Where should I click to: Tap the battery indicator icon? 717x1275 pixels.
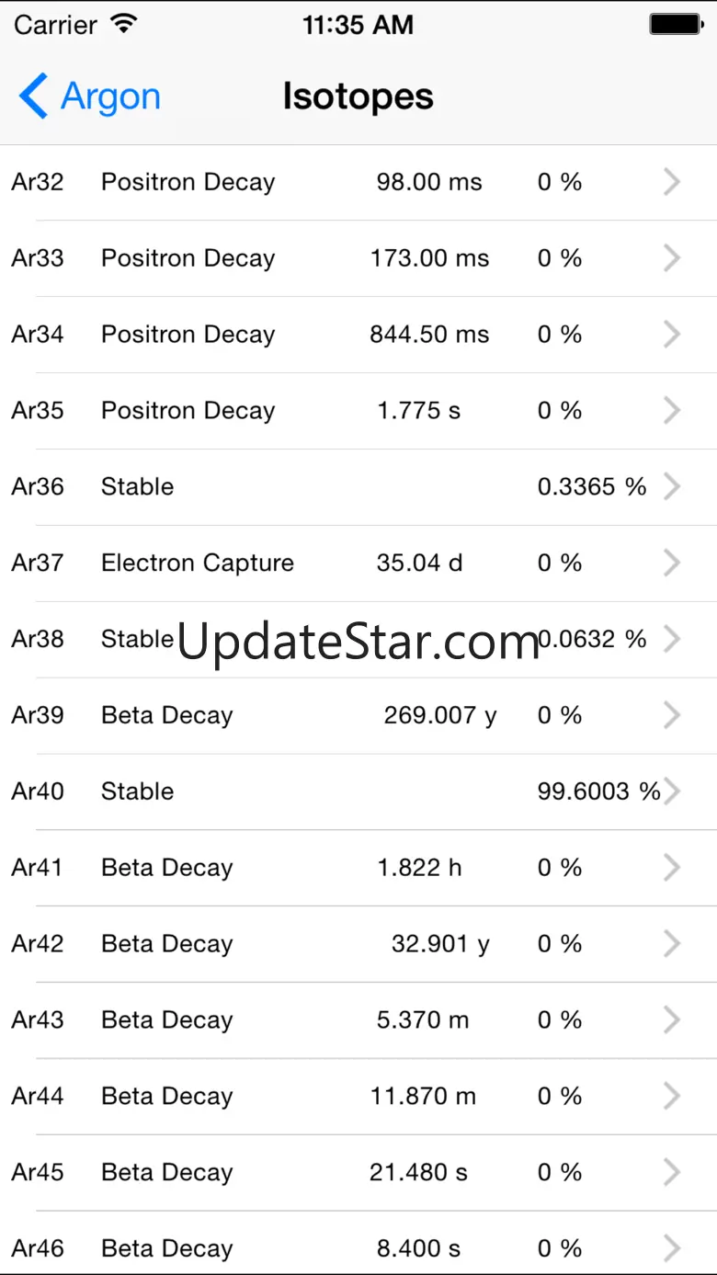676,24
